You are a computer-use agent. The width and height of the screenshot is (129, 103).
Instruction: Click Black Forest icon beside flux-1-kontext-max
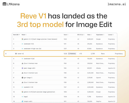pyautogui.click(x=22, y=63)
